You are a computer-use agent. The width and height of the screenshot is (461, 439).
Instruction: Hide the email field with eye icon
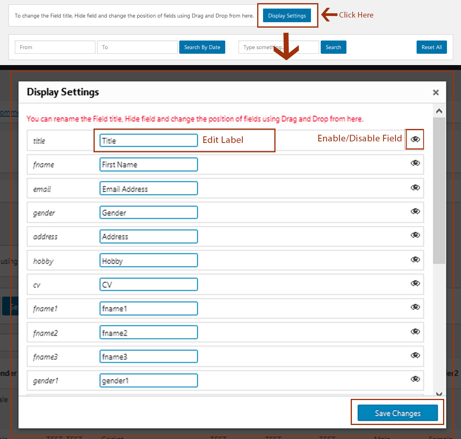click(415, 187)
